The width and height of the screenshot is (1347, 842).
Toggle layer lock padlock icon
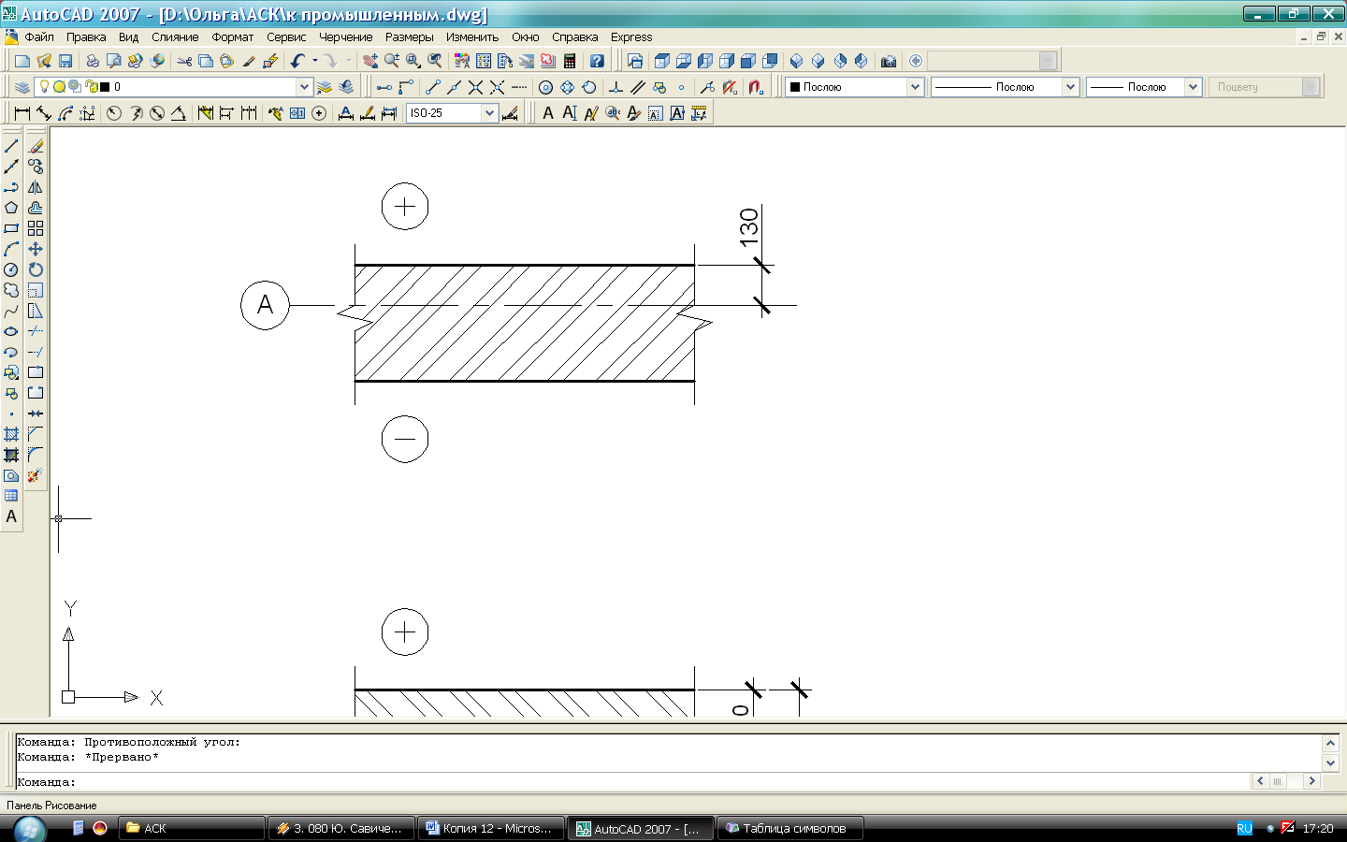pos(91,86)
